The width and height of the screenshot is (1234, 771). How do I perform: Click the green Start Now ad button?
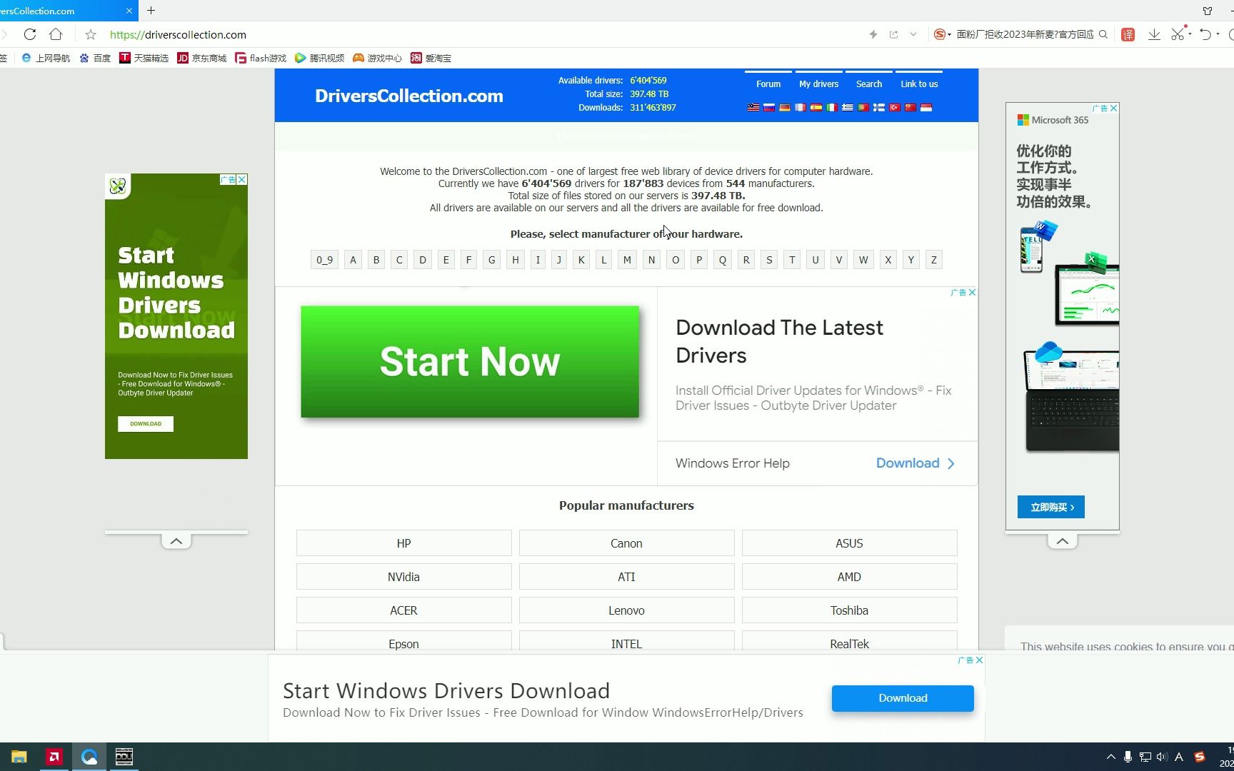pyautogui.click(x=470, y=362)
